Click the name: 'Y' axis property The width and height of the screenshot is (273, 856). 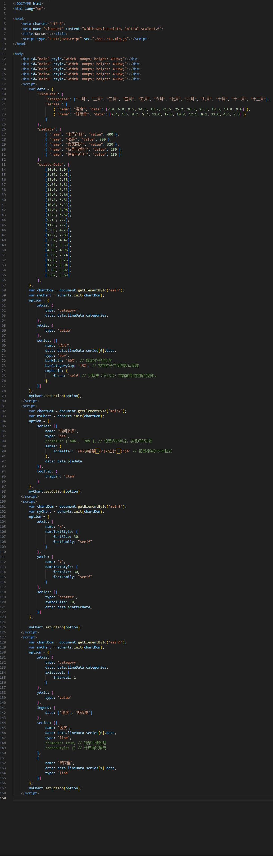click(x=56, y=562)
